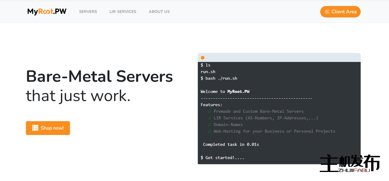The width and height of the screenshot is (389, 181).
Task: Click the Client Area button label
Action: 344,12
